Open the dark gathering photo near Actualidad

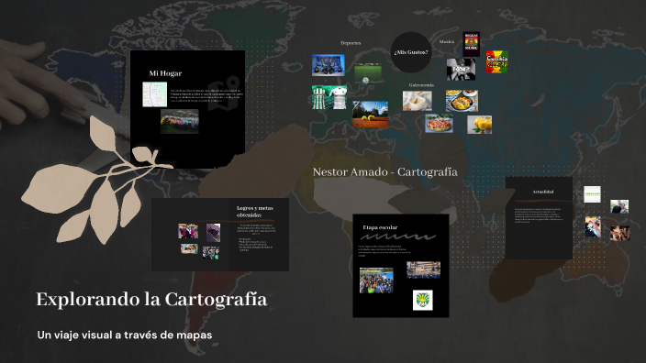620,233
